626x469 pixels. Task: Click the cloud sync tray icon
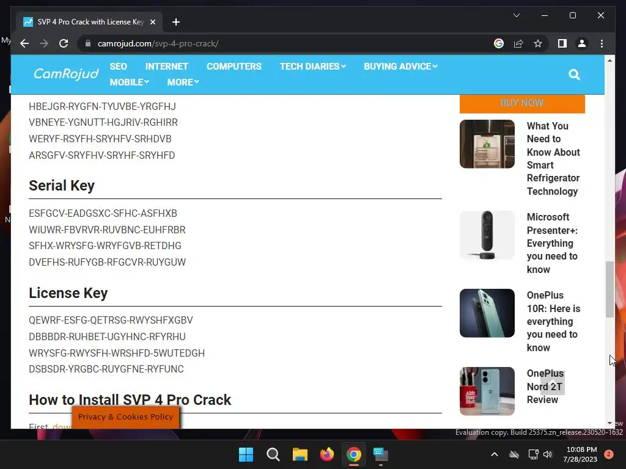[x=514, y=454]
